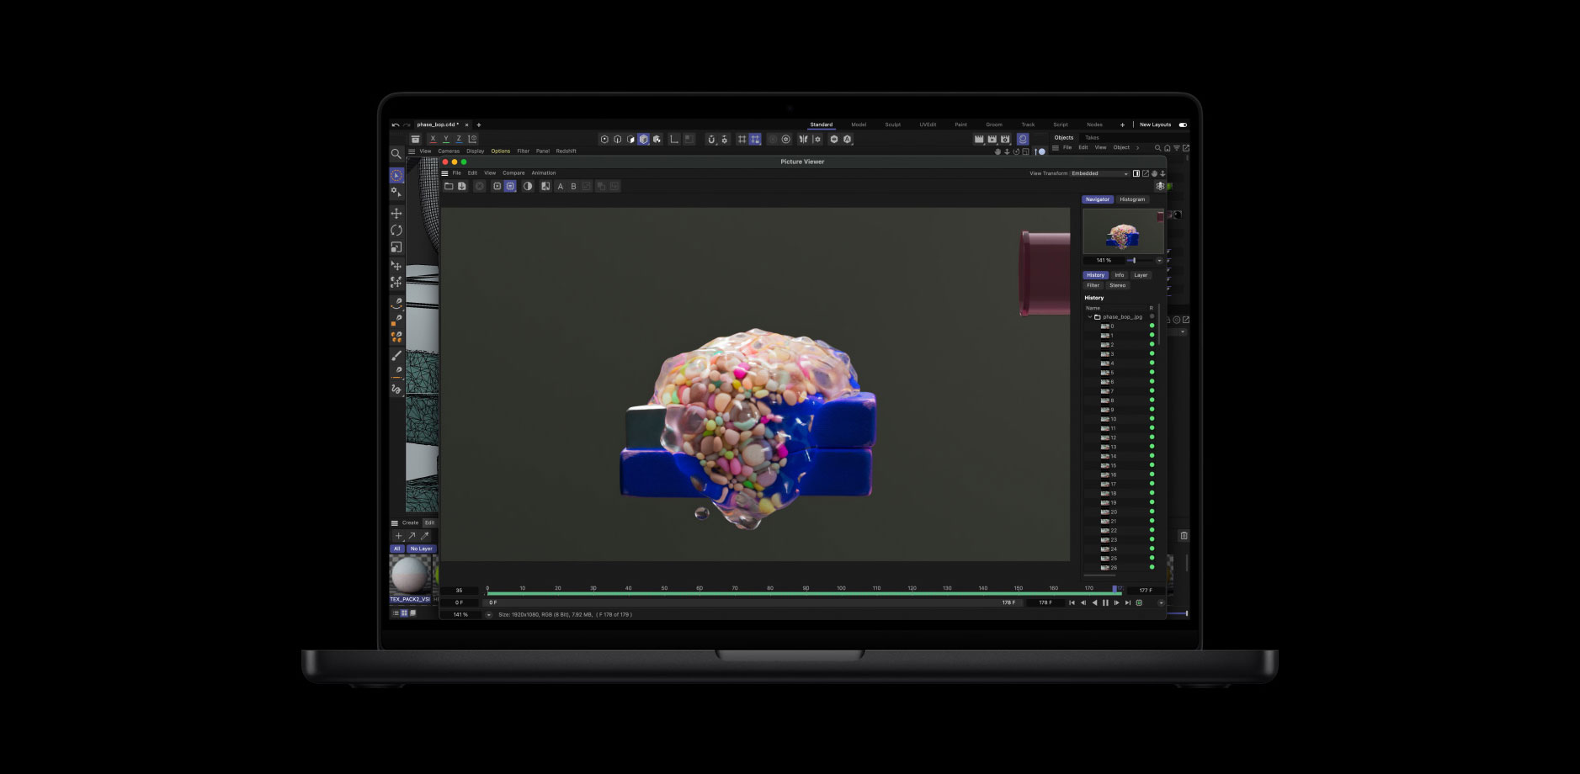Toggle the New Layouts switch

pos(1183,125)
